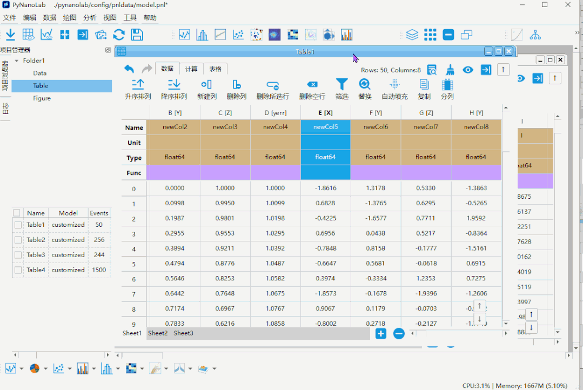Click ascending sort 升序排列
This screenshot has height=390, width=583.
138,90
